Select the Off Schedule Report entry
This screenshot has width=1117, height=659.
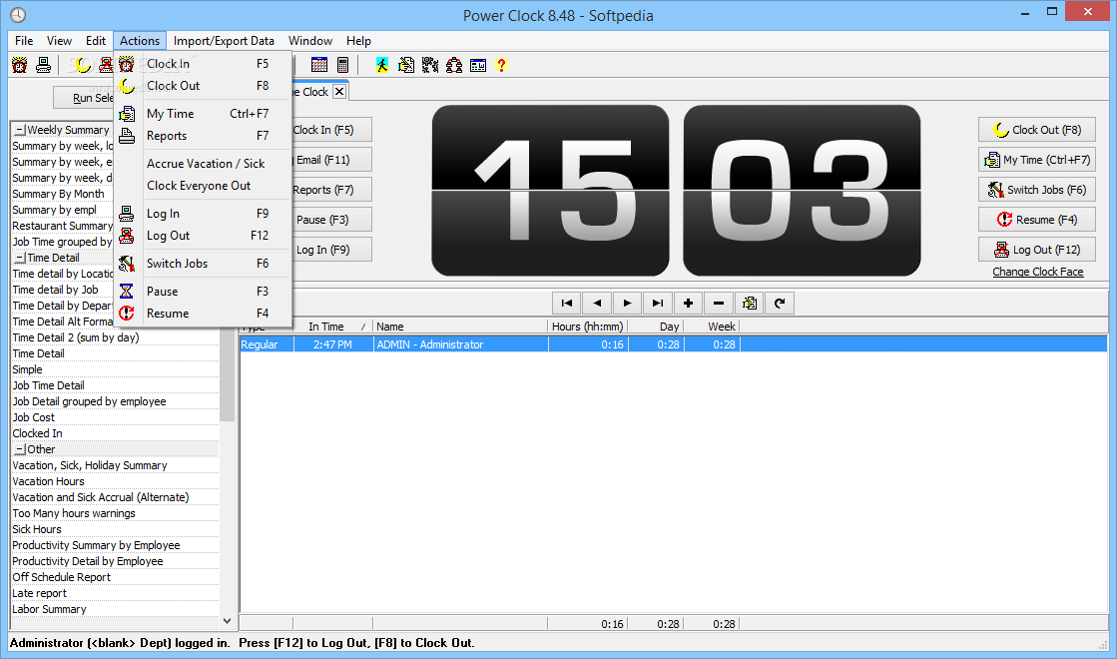click(x=115, y=577)
